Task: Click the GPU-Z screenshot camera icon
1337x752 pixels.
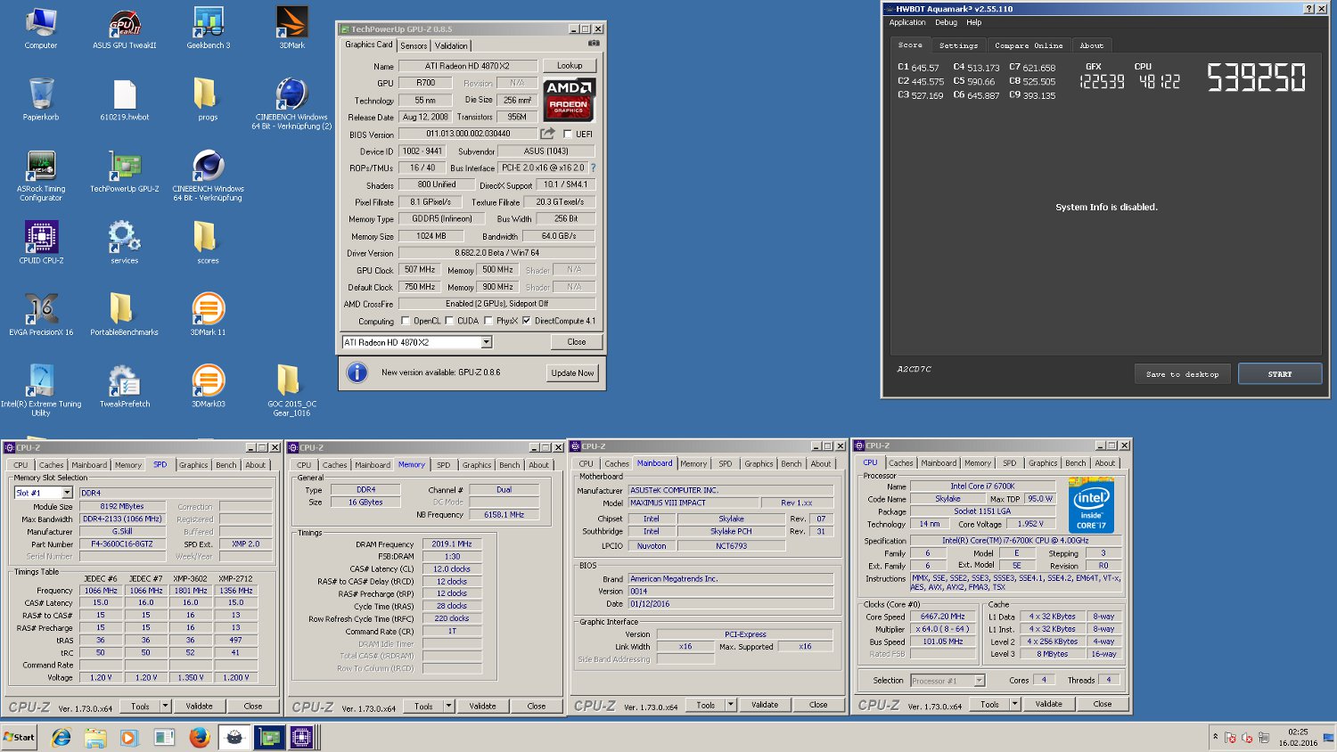Action: tap(594, 44)
